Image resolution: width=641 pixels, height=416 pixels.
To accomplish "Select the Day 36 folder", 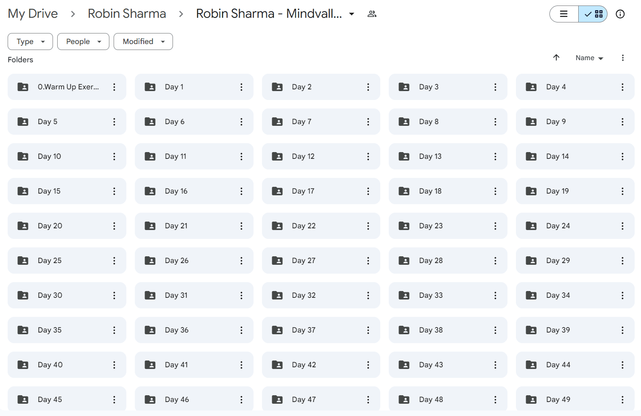I will click(x=194, y=330).
